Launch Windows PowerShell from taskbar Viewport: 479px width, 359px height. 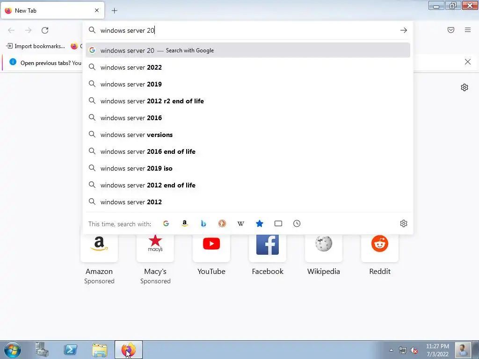(x=70, y=350)
